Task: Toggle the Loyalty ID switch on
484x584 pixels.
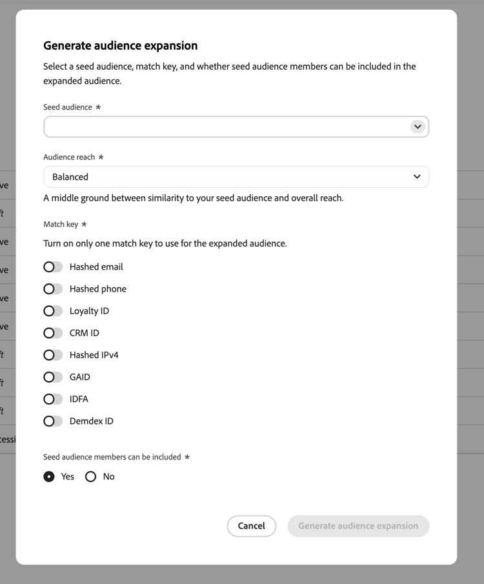Action: (x=53, y=310)
